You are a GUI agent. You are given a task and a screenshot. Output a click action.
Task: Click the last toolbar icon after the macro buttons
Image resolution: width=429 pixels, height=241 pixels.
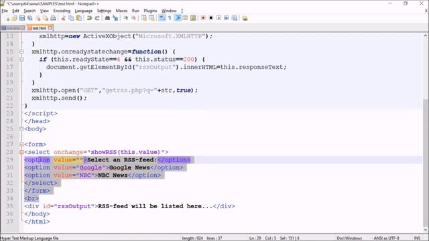(x=245, y=18)
